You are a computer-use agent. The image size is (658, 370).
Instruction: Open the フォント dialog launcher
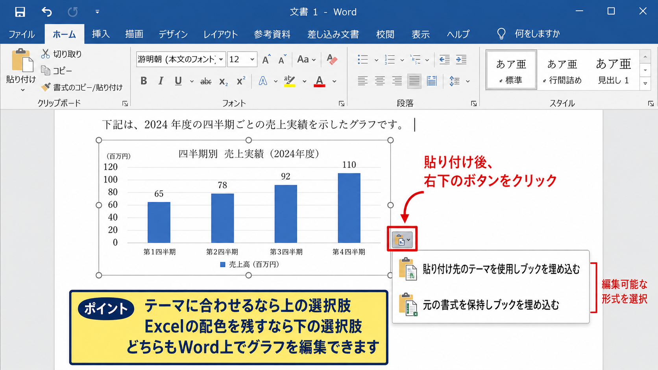click(x=342, y=103)
